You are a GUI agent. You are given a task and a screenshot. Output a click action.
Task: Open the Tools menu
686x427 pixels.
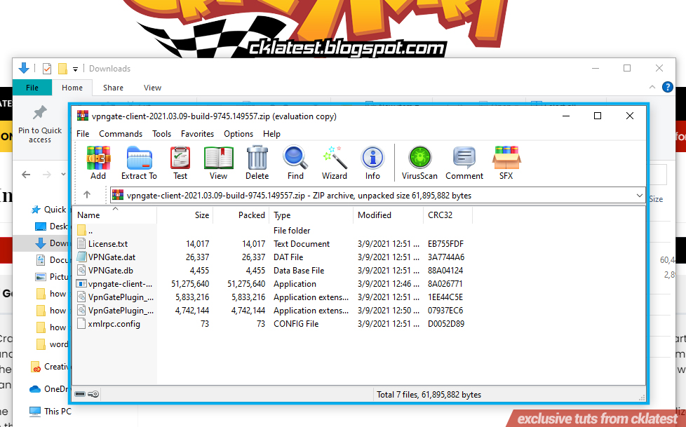[x=161, y=134]
